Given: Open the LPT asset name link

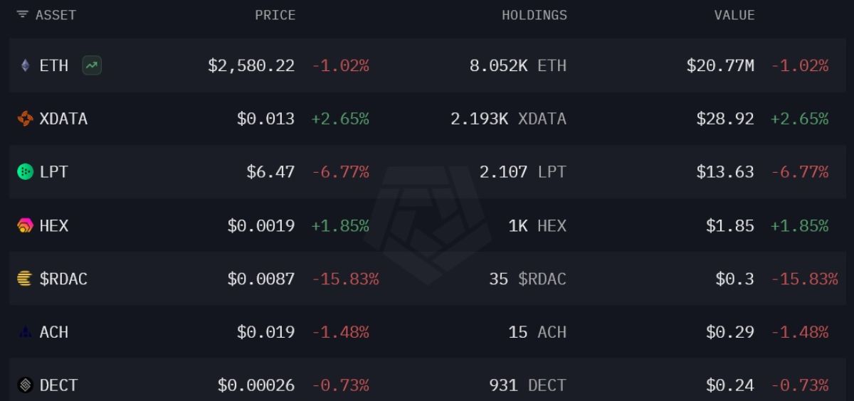Looking at the screenshot, I should point(54,172).
